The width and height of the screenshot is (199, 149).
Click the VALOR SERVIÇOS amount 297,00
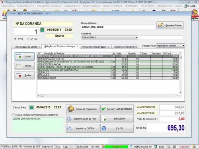172,113
